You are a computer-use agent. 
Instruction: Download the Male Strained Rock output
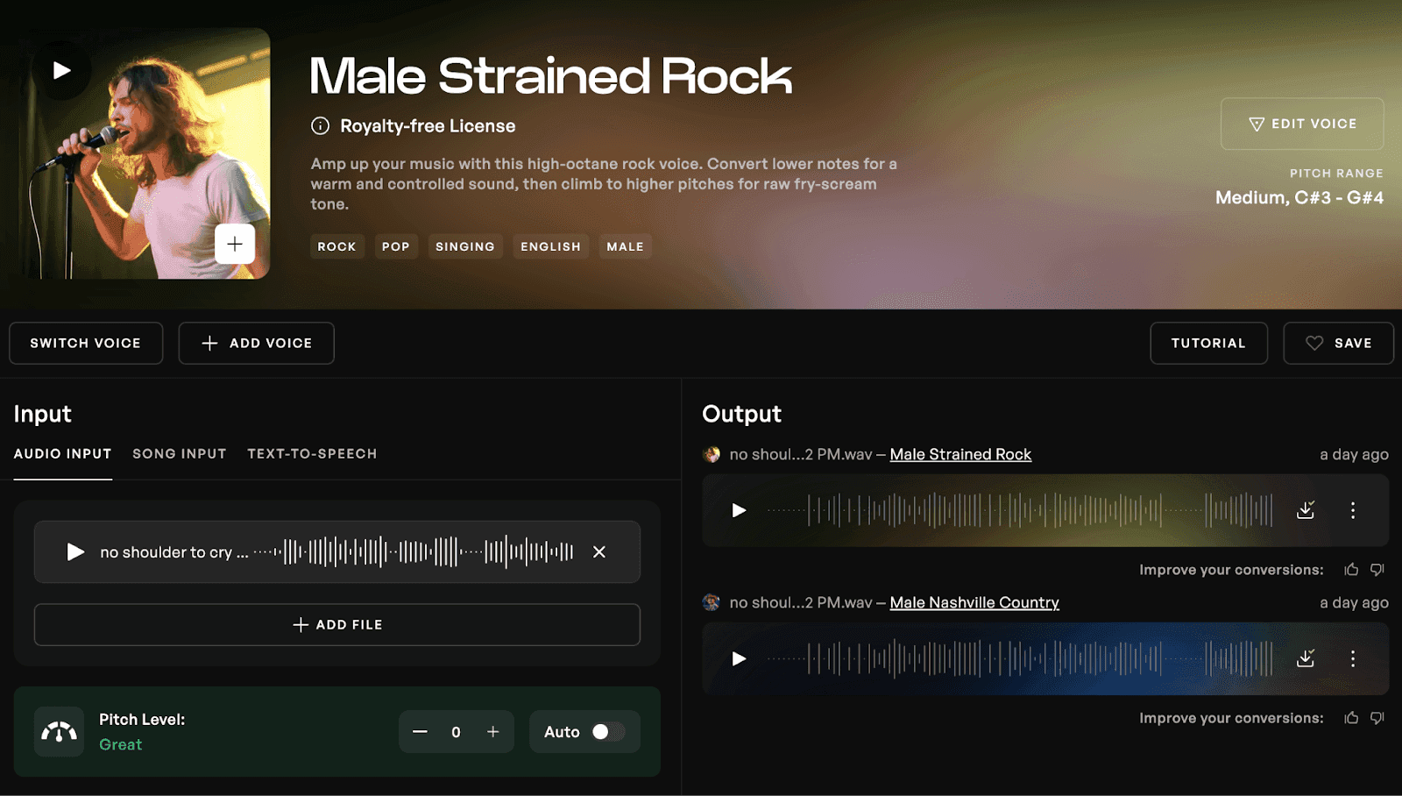click(1306, 510)
